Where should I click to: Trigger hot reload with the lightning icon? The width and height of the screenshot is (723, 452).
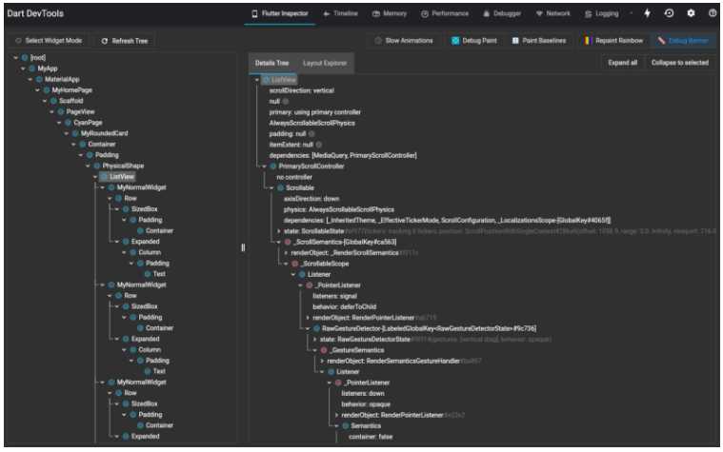click(648, 13)
